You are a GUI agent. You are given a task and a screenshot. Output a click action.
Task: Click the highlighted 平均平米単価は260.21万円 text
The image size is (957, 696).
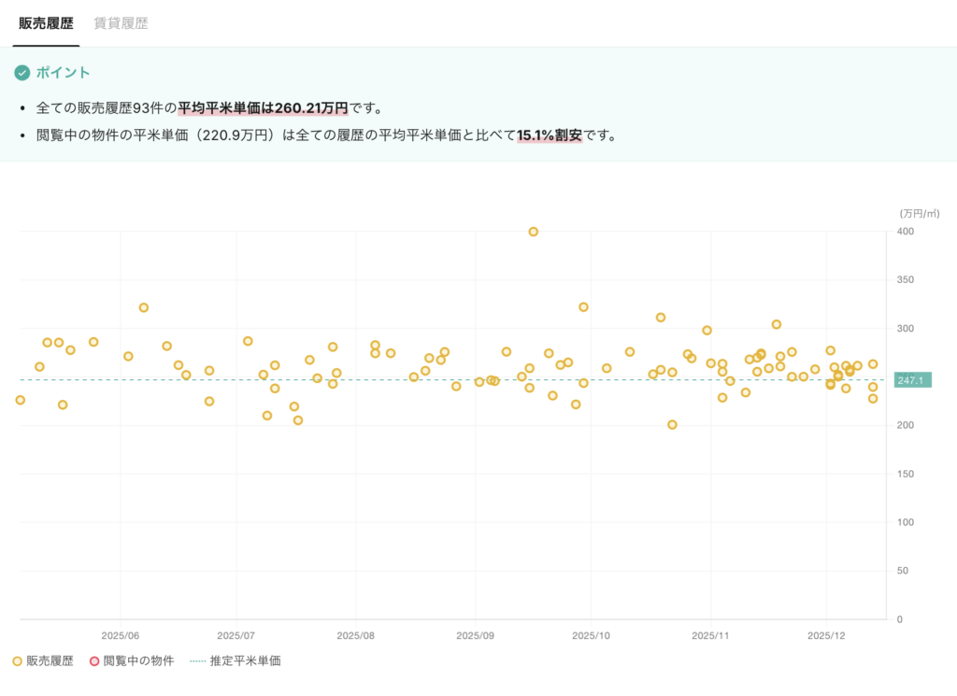tap(263, 107)
